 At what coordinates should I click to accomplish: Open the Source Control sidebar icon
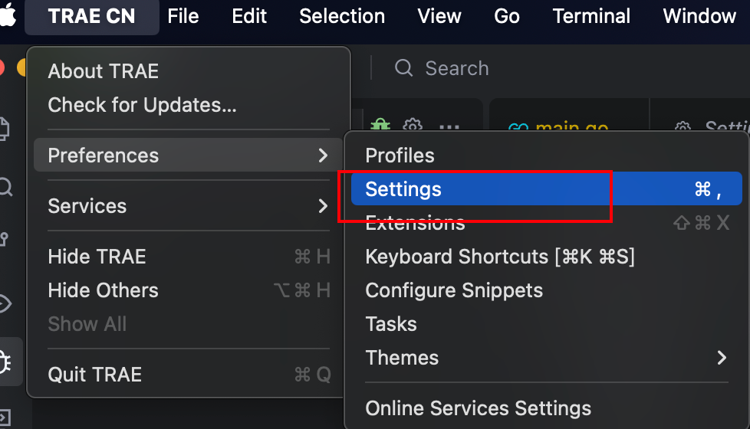(x=5, y=240)
